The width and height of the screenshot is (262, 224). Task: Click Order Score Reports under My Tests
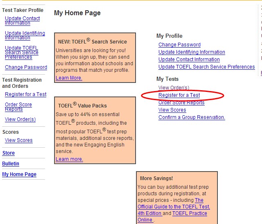pyautogui.click(x=181, y=103)
